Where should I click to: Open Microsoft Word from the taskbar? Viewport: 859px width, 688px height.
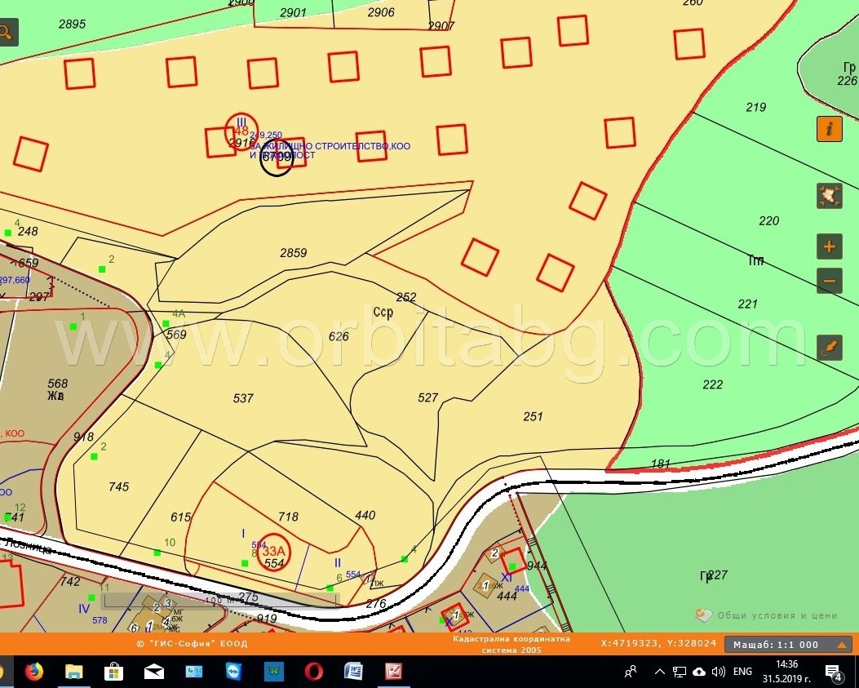click(354, 672)
